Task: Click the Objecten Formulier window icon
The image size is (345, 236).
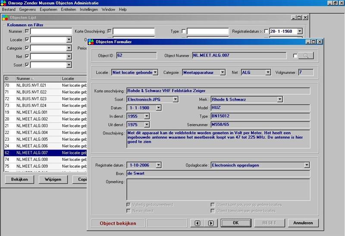Action: [91, 42]
